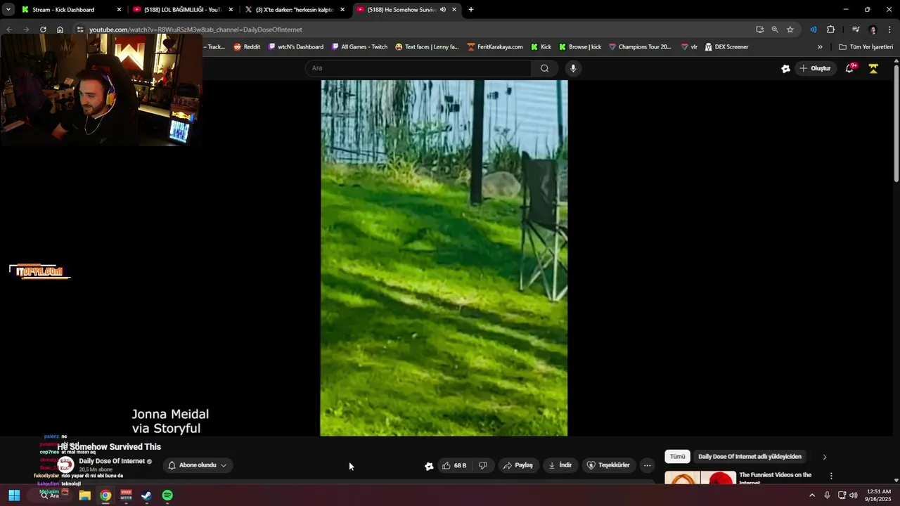Open the Tüm Yer İşaretleri folder

(866, 47)
